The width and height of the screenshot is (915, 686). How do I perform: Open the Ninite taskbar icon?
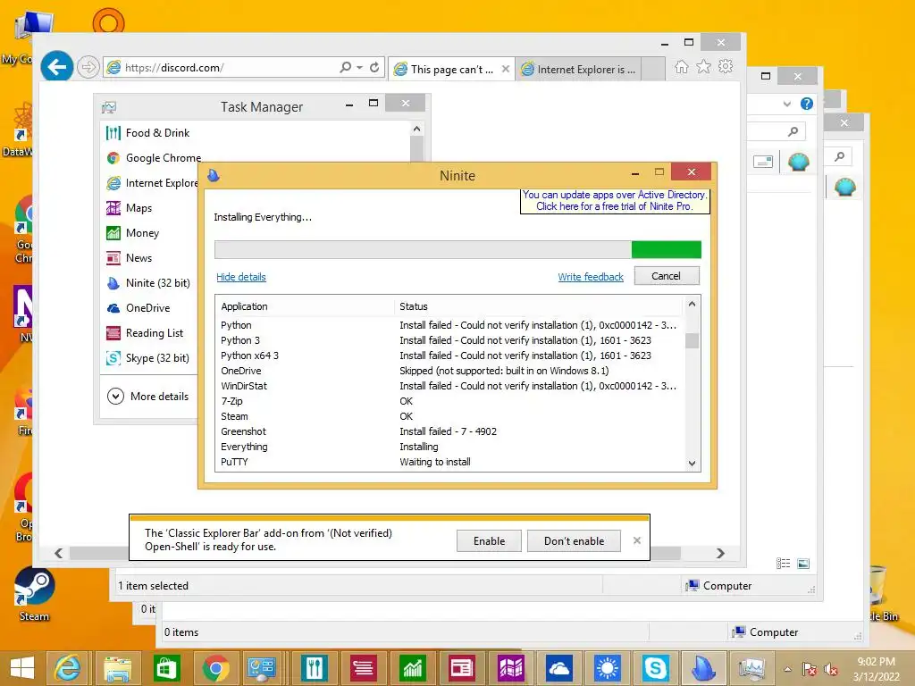pyautogui.click(x=704, y=668)
